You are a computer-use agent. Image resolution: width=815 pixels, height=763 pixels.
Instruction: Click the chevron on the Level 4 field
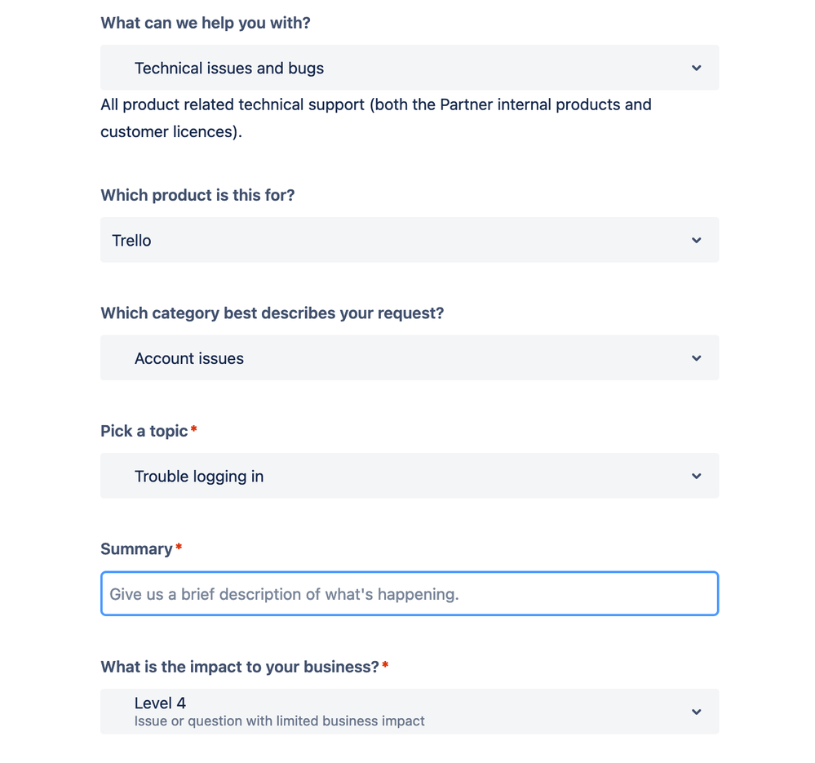coord(696,712)
